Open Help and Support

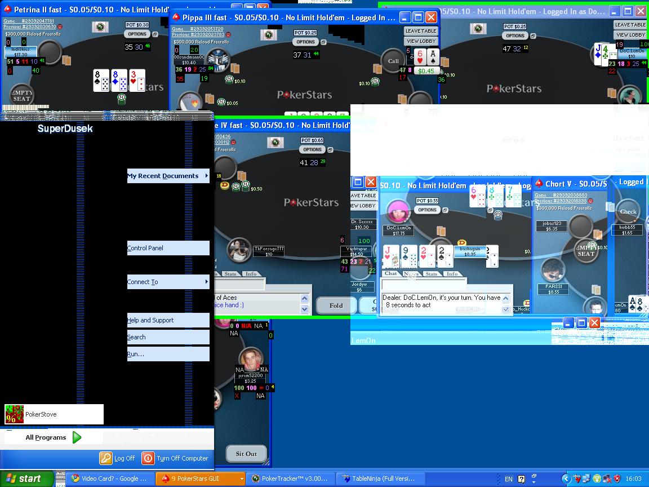(168, 320)
